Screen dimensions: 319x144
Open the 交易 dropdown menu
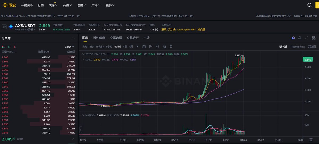click(53, 5)
